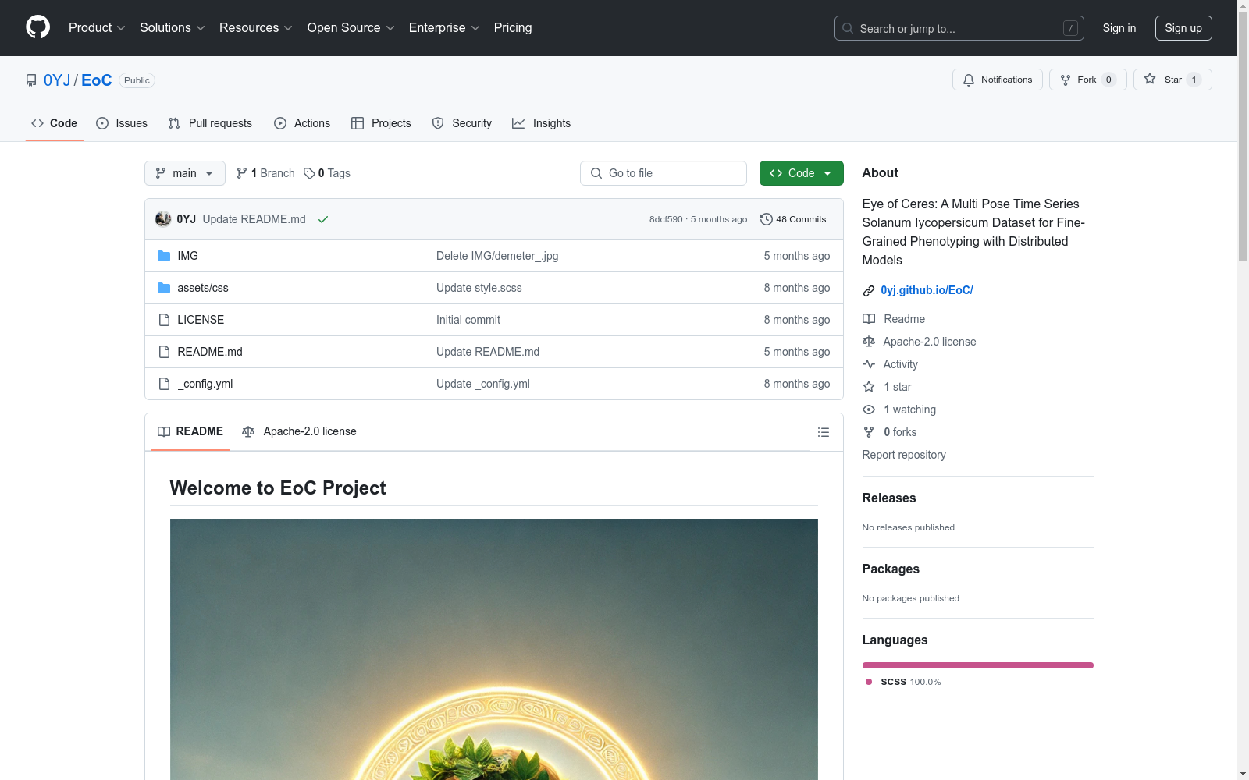Screen dimensions: 1249x780
Task: Click the Sign up button
Action: click(1183, 28)
